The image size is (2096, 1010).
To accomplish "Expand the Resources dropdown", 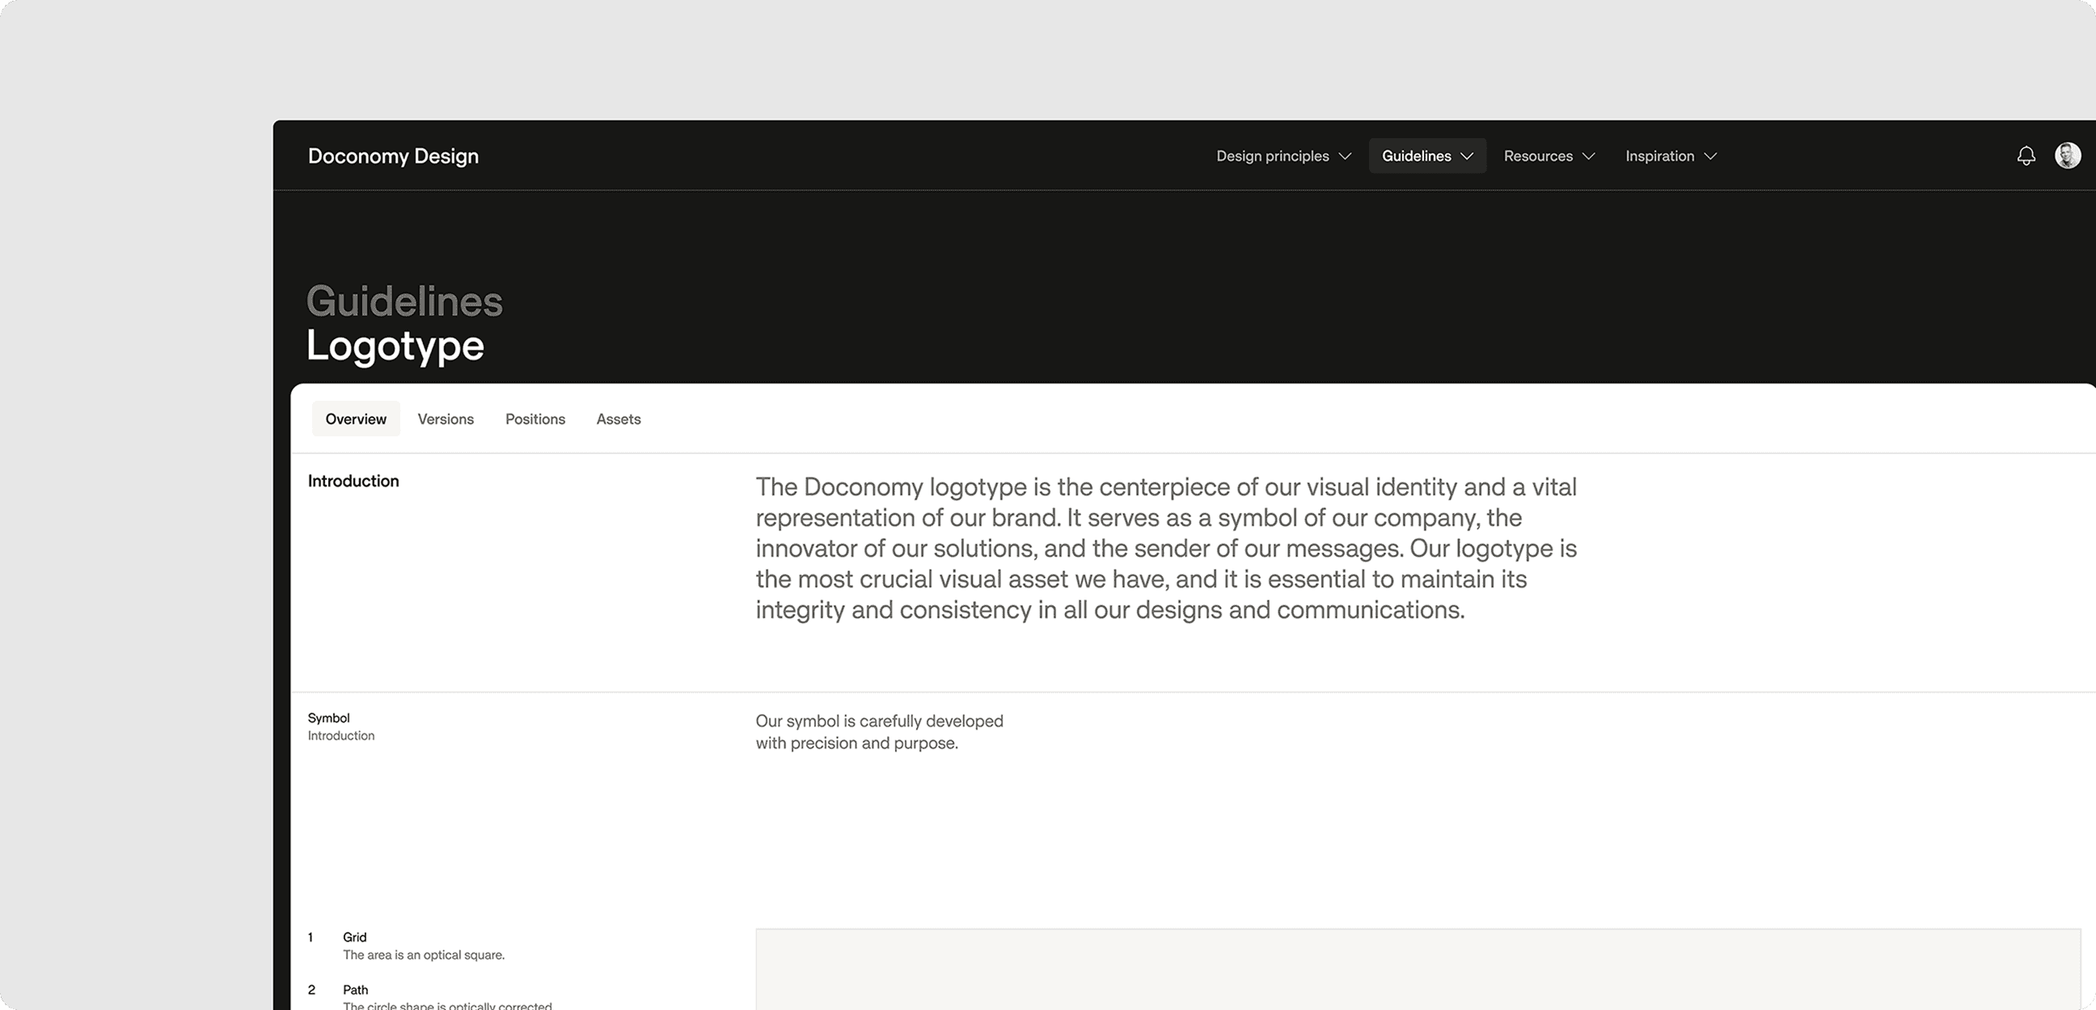I will point(1538,156).
